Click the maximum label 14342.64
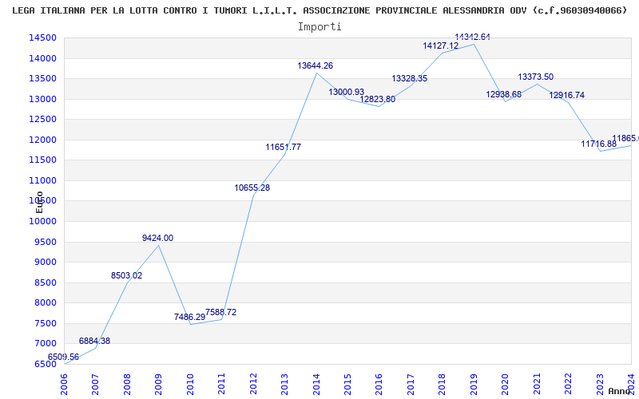 tap(472, 37)
